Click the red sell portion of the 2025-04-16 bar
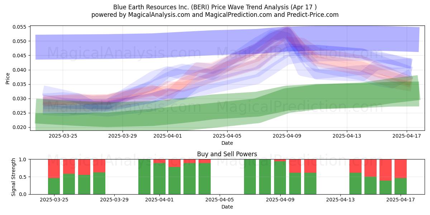 pyautogui.click(x=386, y=170)
